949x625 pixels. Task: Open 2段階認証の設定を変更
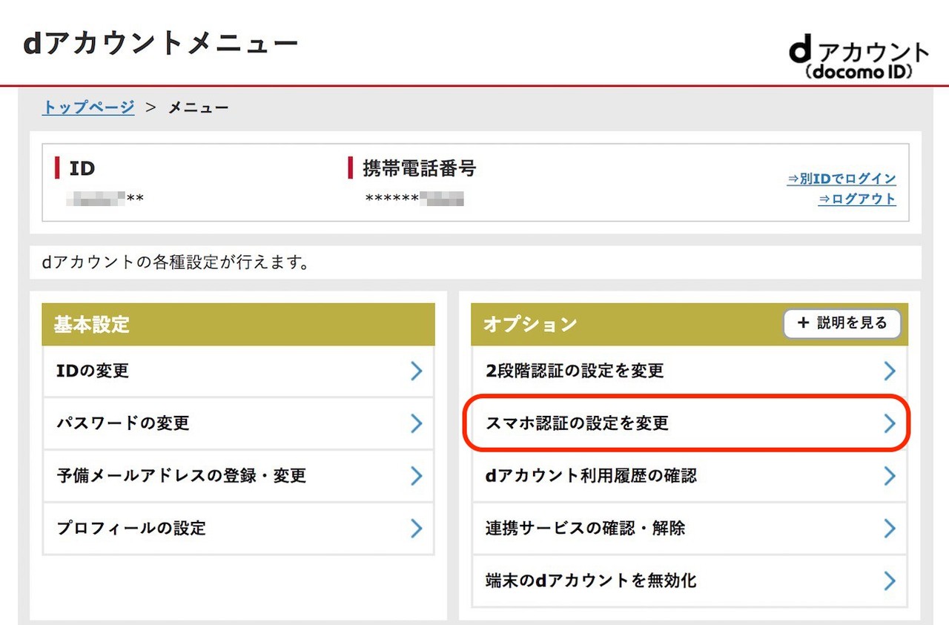tap(689, 371)
